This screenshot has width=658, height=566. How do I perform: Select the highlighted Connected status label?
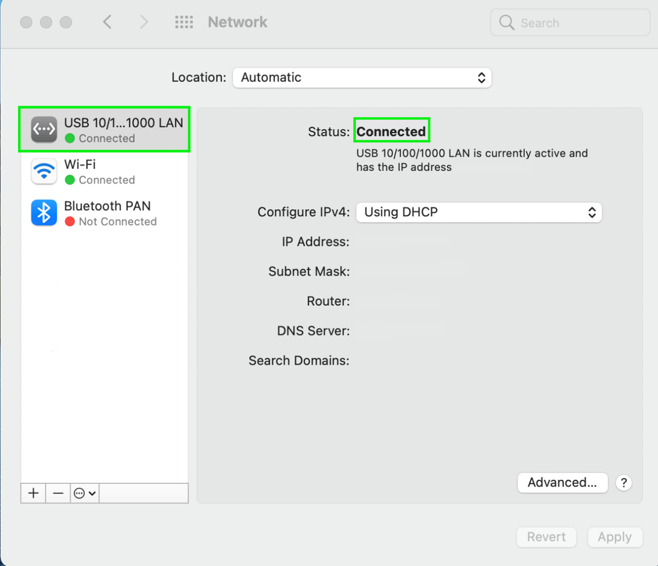pyautogui.click(x=392, y=131)
